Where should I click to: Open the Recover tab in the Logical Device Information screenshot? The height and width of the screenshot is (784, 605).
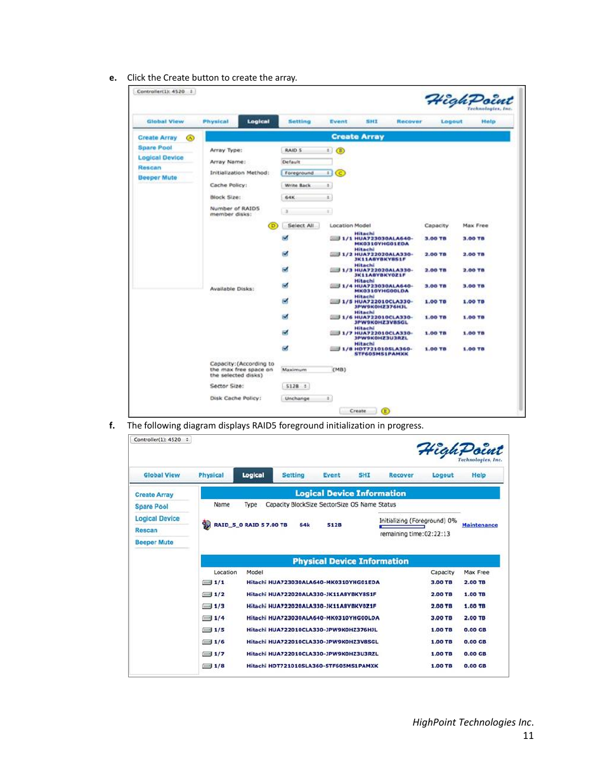click(x=401, y=475)
